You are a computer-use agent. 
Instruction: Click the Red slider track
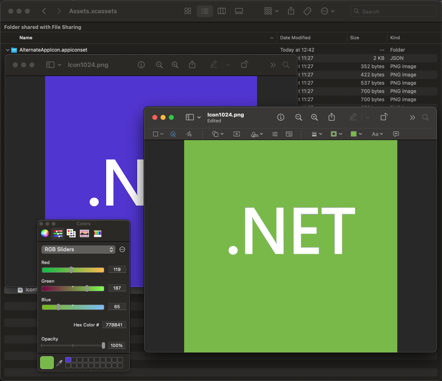pos(73,270)
